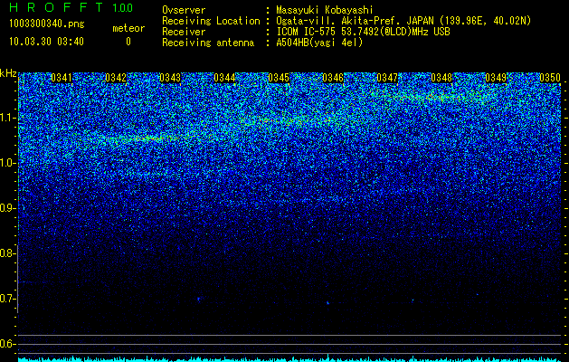This screenshot has height=362, width=569.
Task: Click the kHz axis unit label
Action: pos(8,73)
